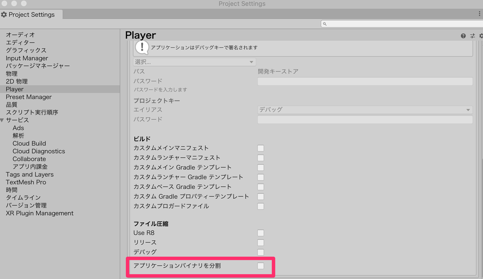The width and height of the screenshot is (483, 279).
Task: Enable カスタムメインマニフェスト checkbox
Action: point(261,148)
